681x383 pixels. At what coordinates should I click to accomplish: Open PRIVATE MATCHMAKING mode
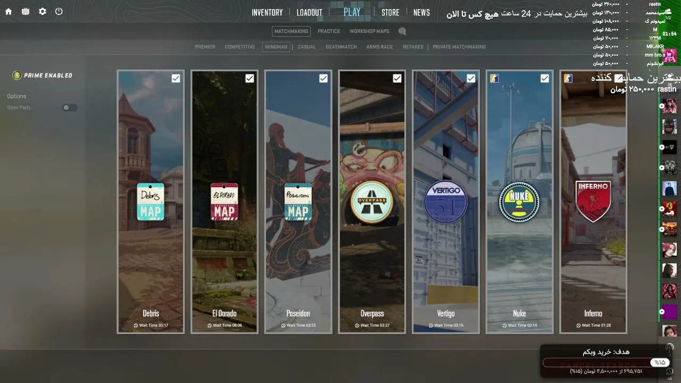click(x=459, y=47)
